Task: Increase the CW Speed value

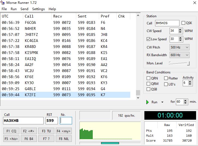Action: tap(180, 30)
